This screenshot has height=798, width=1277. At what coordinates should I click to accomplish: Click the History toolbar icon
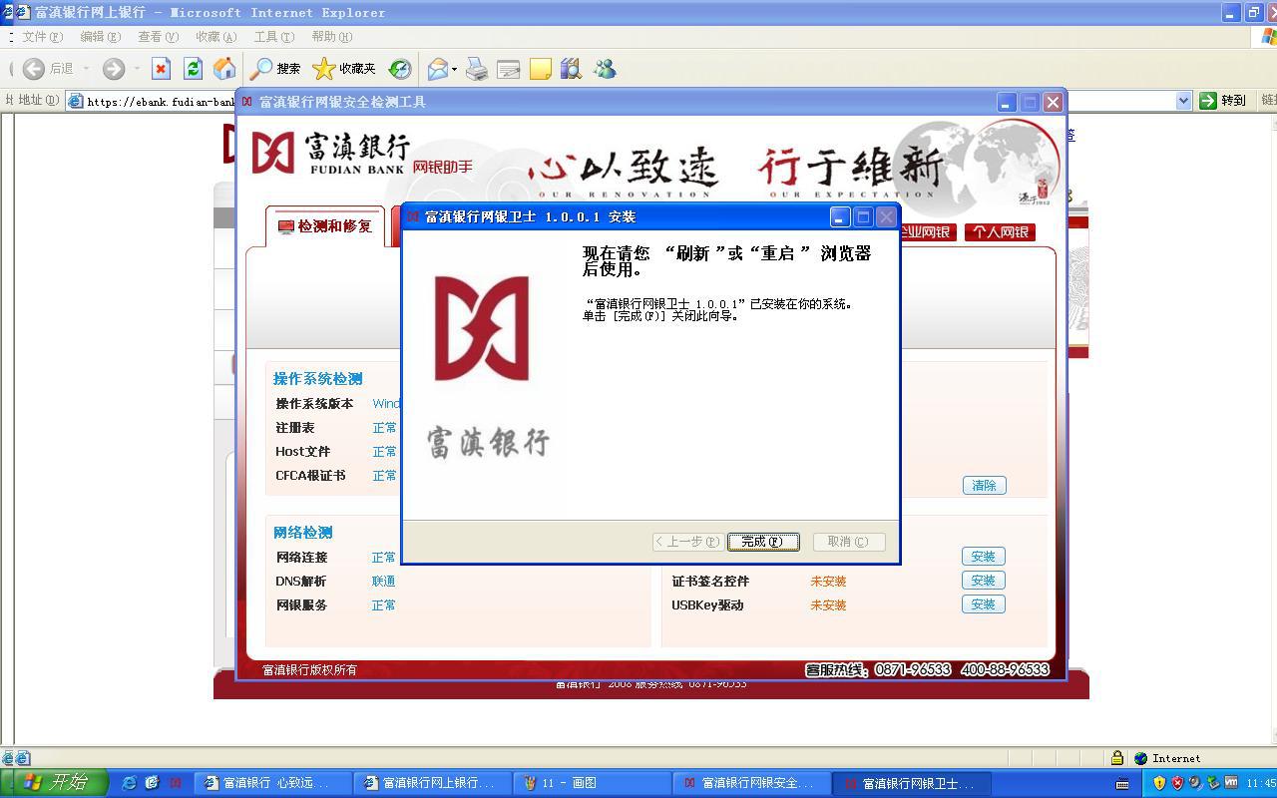click(400, 69)
